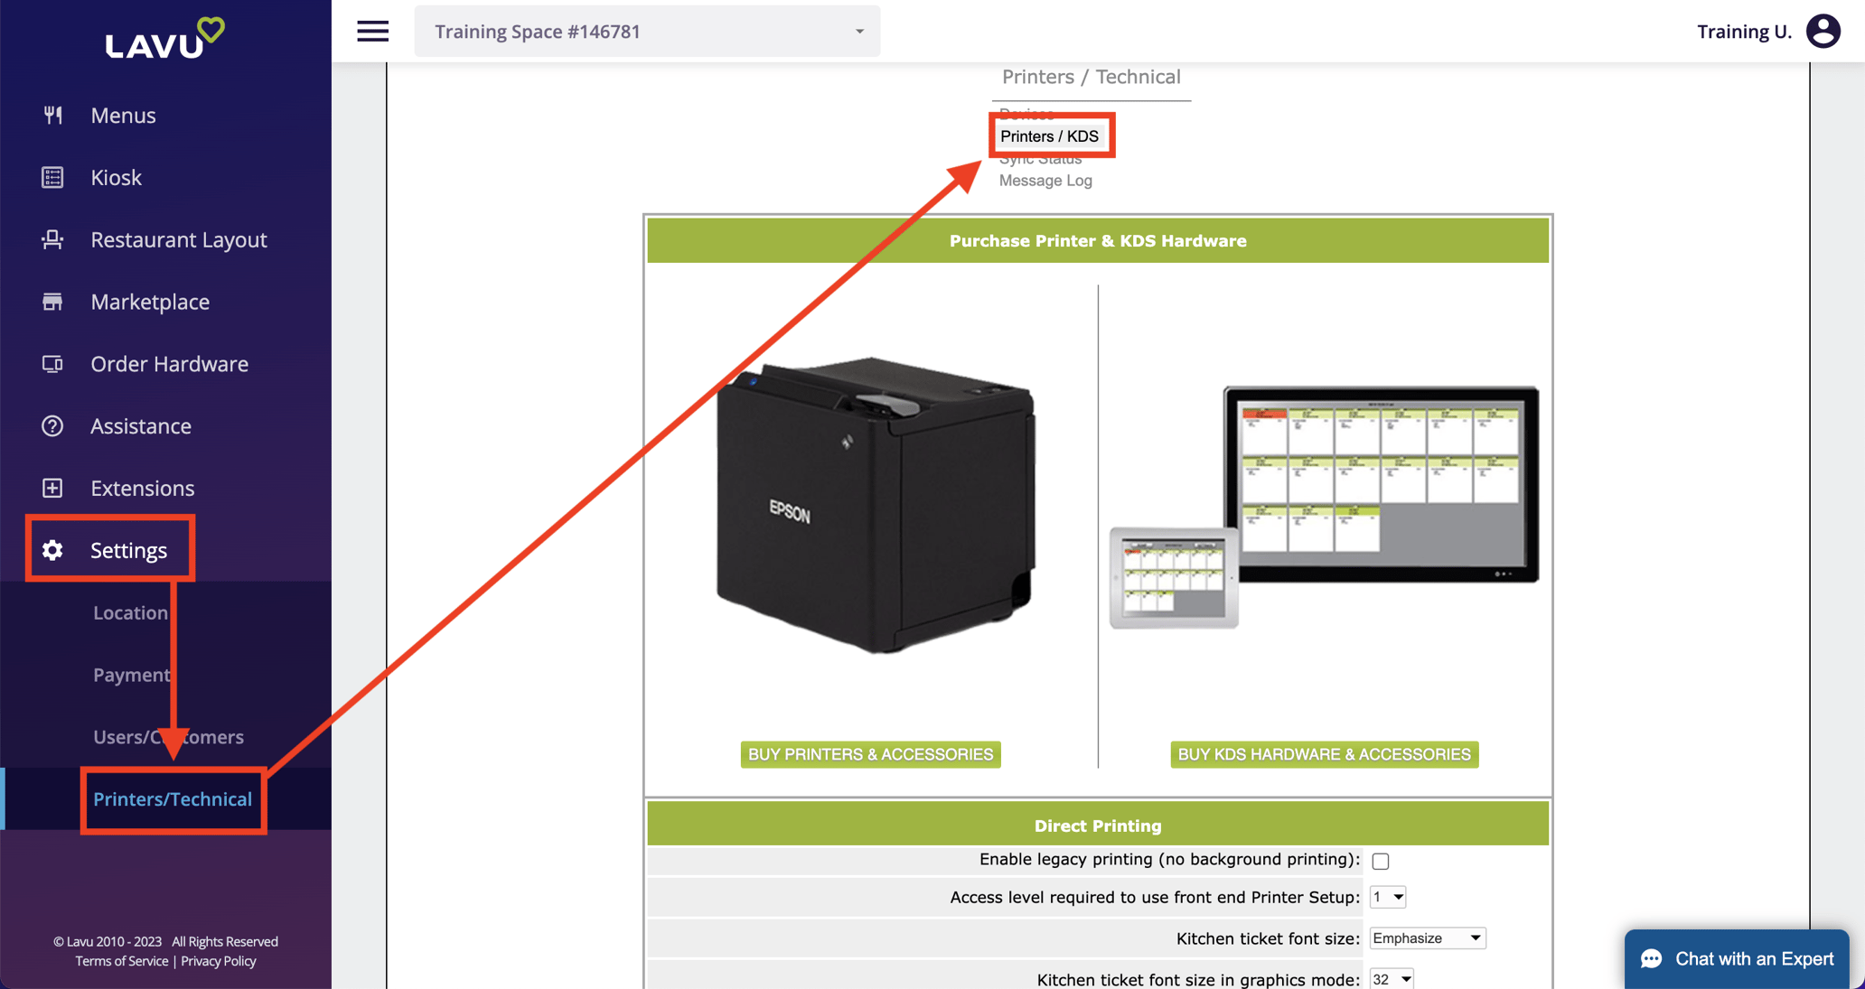Click the Restaurant Layout icon
Screen dimensions: 1865x989
pyautogui.click(x=52, y=239)
